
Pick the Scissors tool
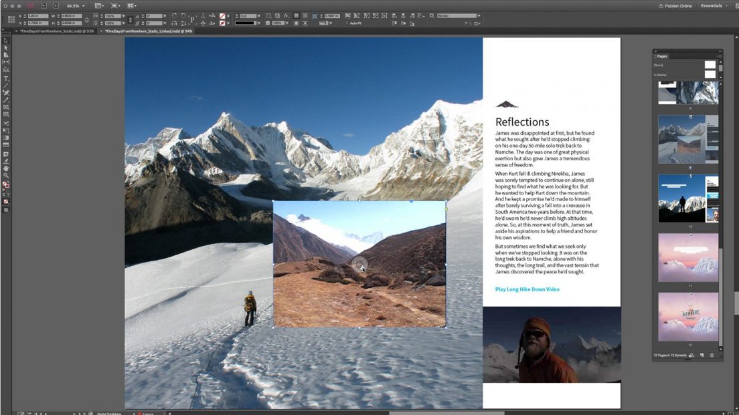[x=6, y=123]
